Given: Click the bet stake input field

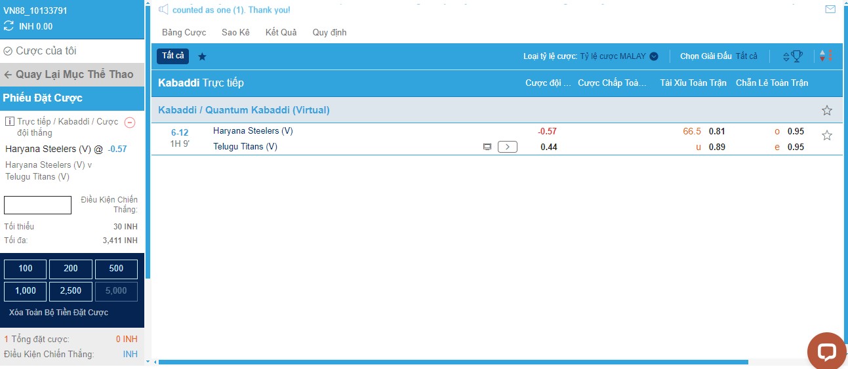Looking at the screenshot, I should click(37, 205).
